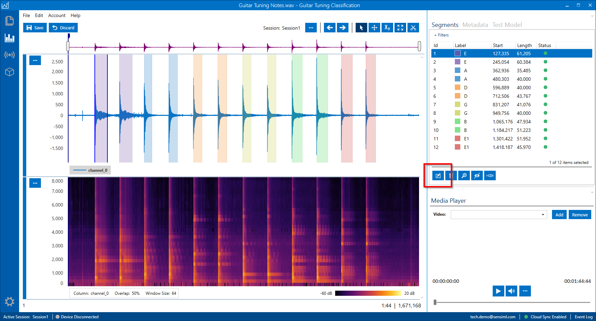
Task: Open media player more options ellipsis
Action: click(525, 291)
